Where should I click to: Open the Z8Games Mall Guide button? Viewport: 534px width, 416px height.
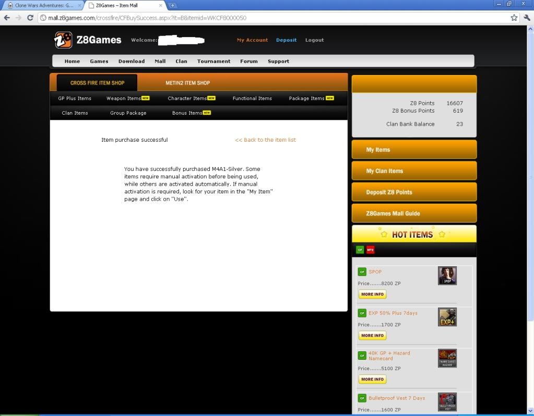tap(414, 213)
